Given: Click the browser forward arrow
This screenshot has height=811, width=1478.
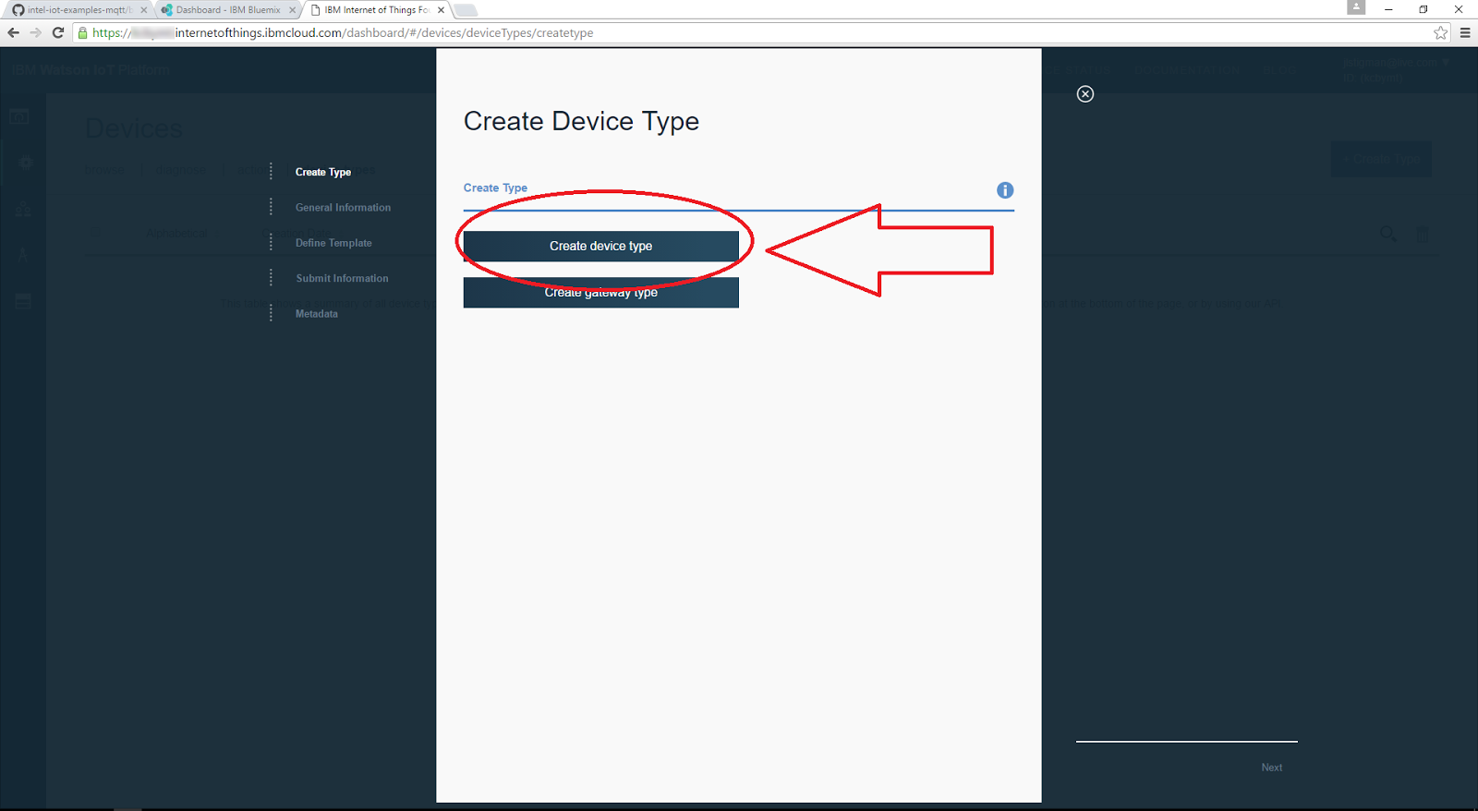Looking at the screenshot, I should (x=35, y=32).
